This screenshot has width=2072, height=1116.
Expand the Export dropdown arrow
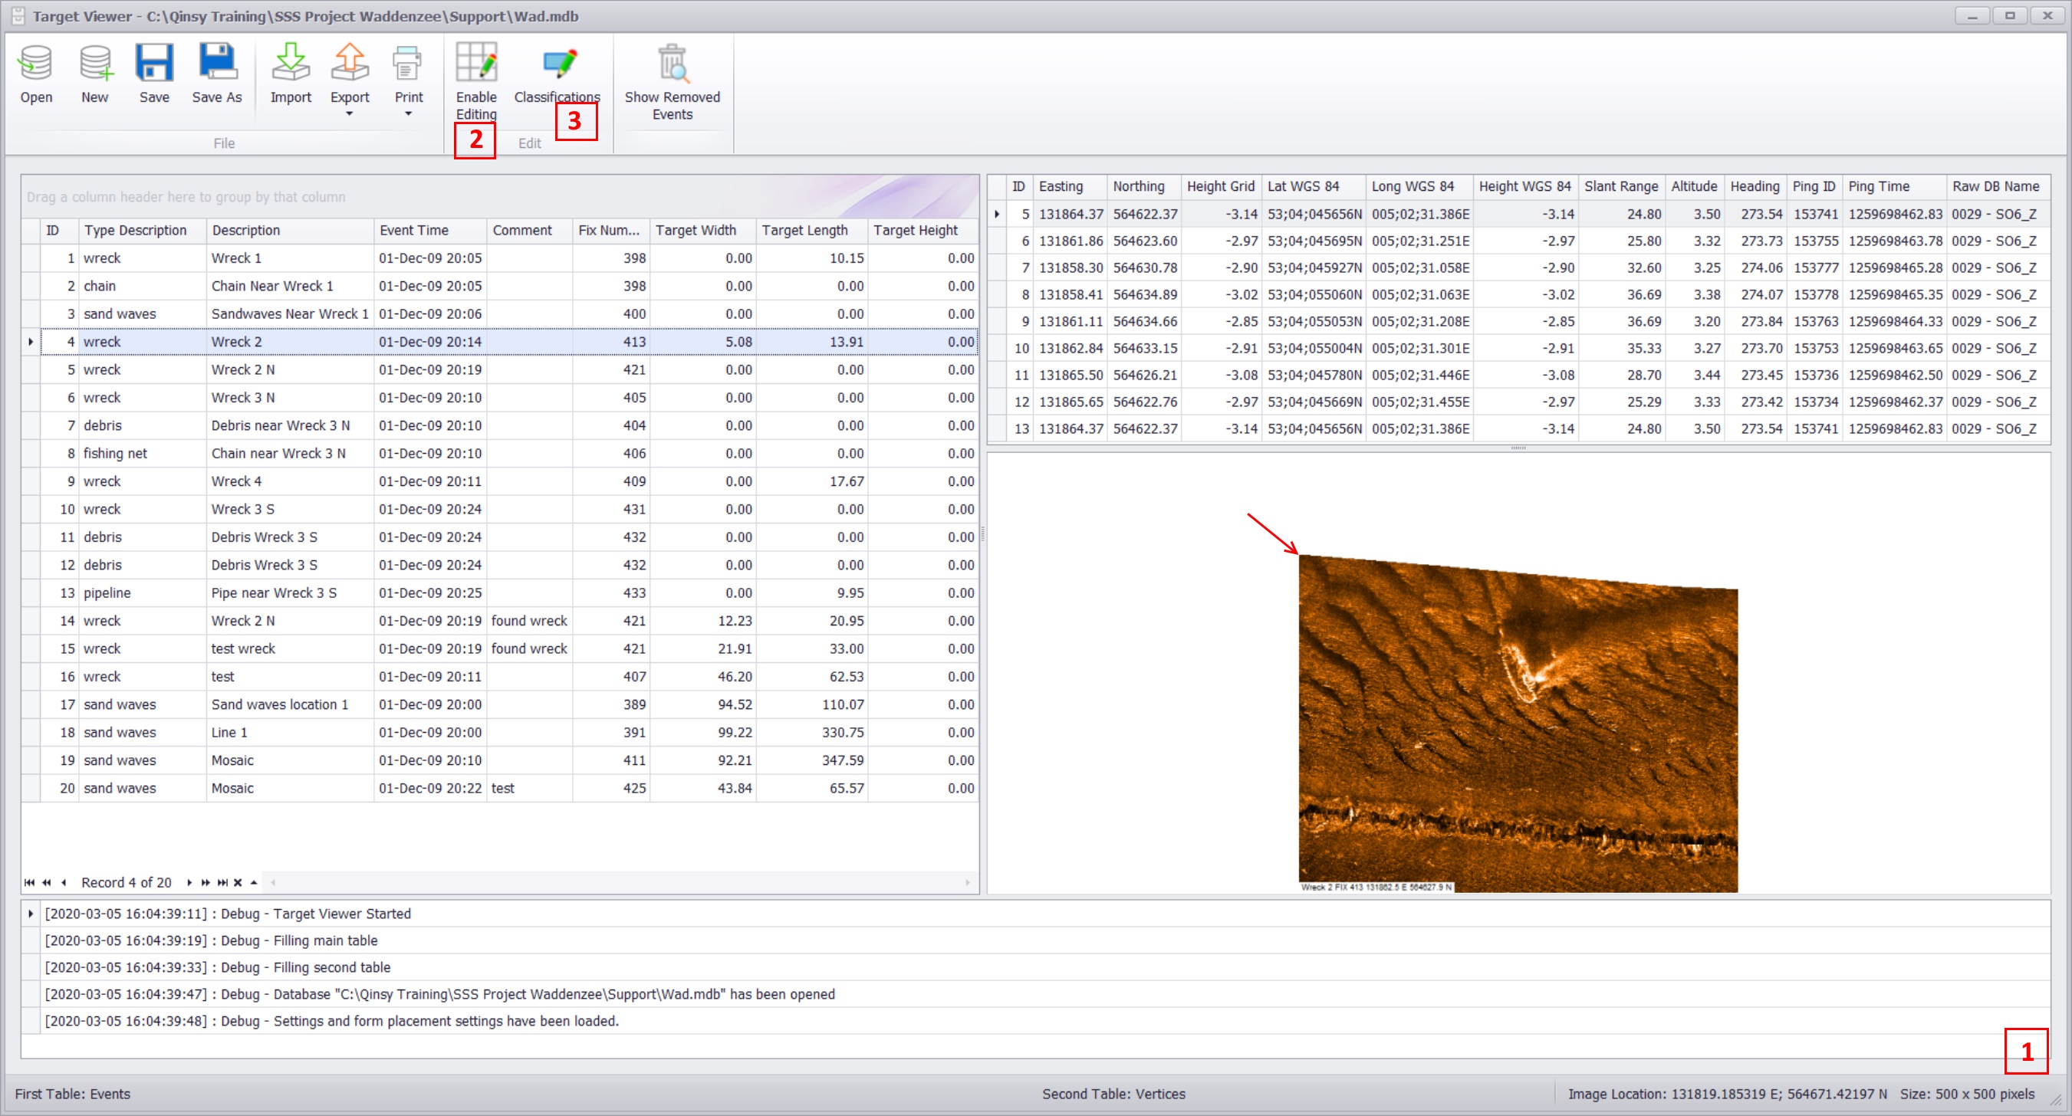[349, 113]
